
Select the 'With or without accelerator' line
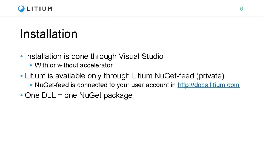point(74,65)
